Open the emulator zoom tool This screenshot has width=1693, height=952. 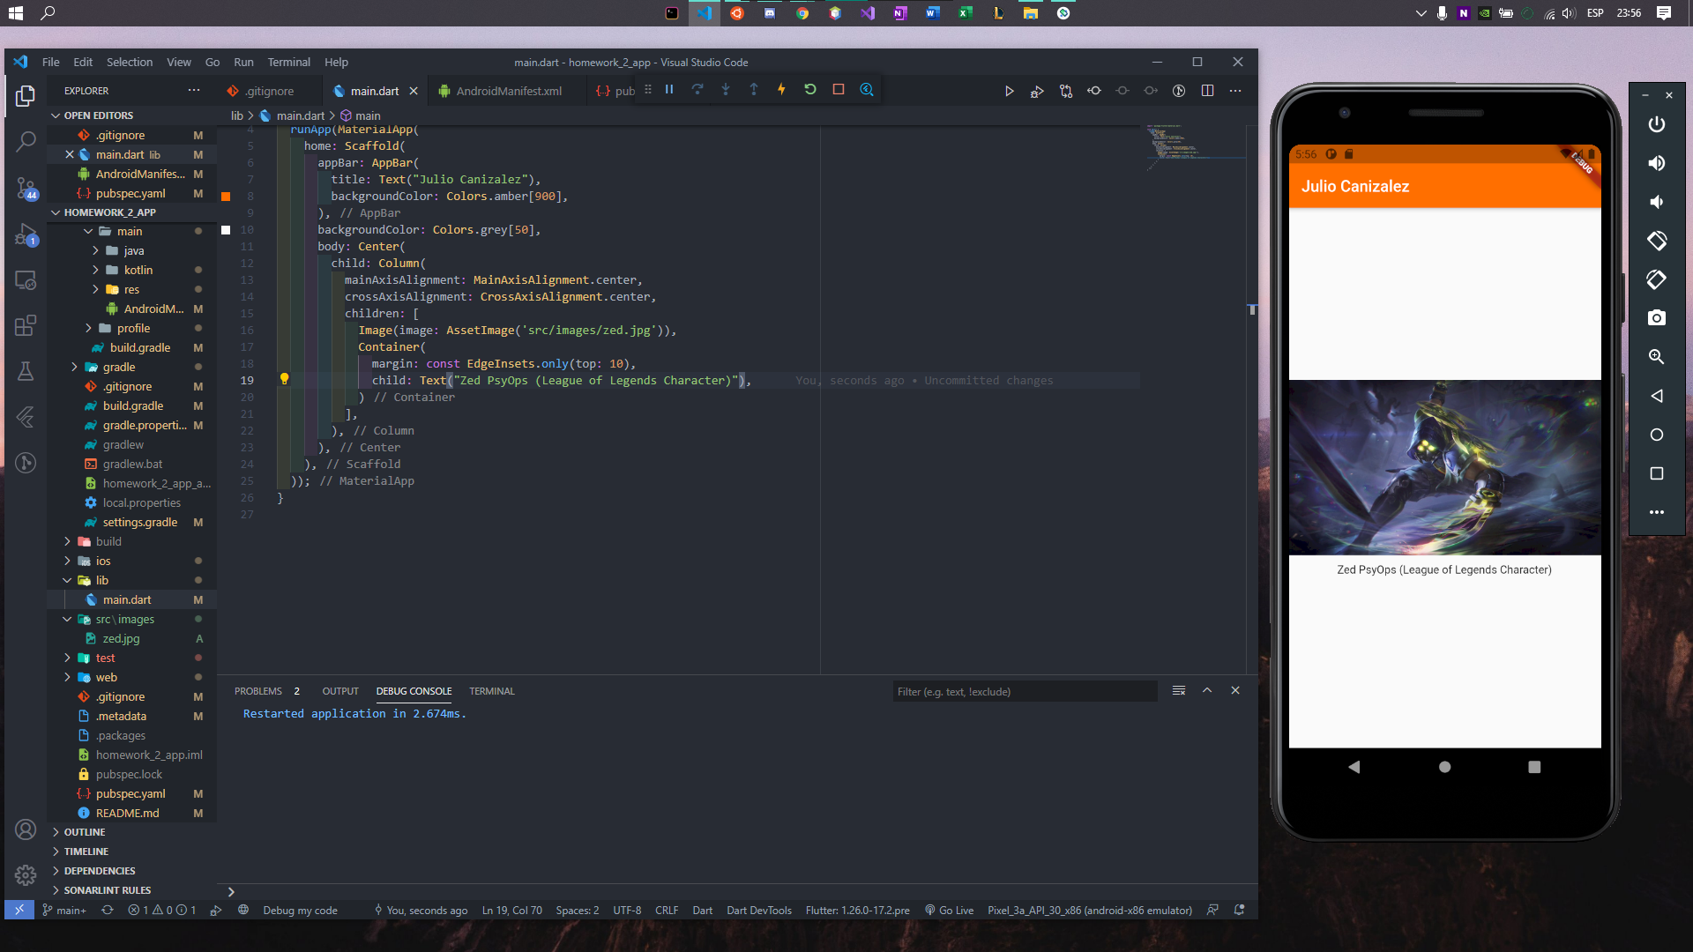[x=1657, y=357]
